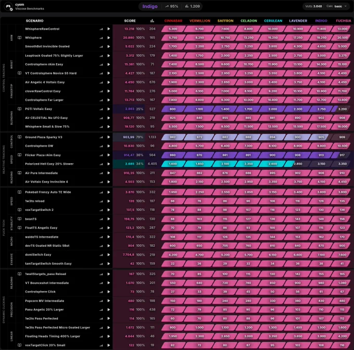Click the Volts 3.648 value
The width and height of the screenshot is (354, 350).
[313, 6]
